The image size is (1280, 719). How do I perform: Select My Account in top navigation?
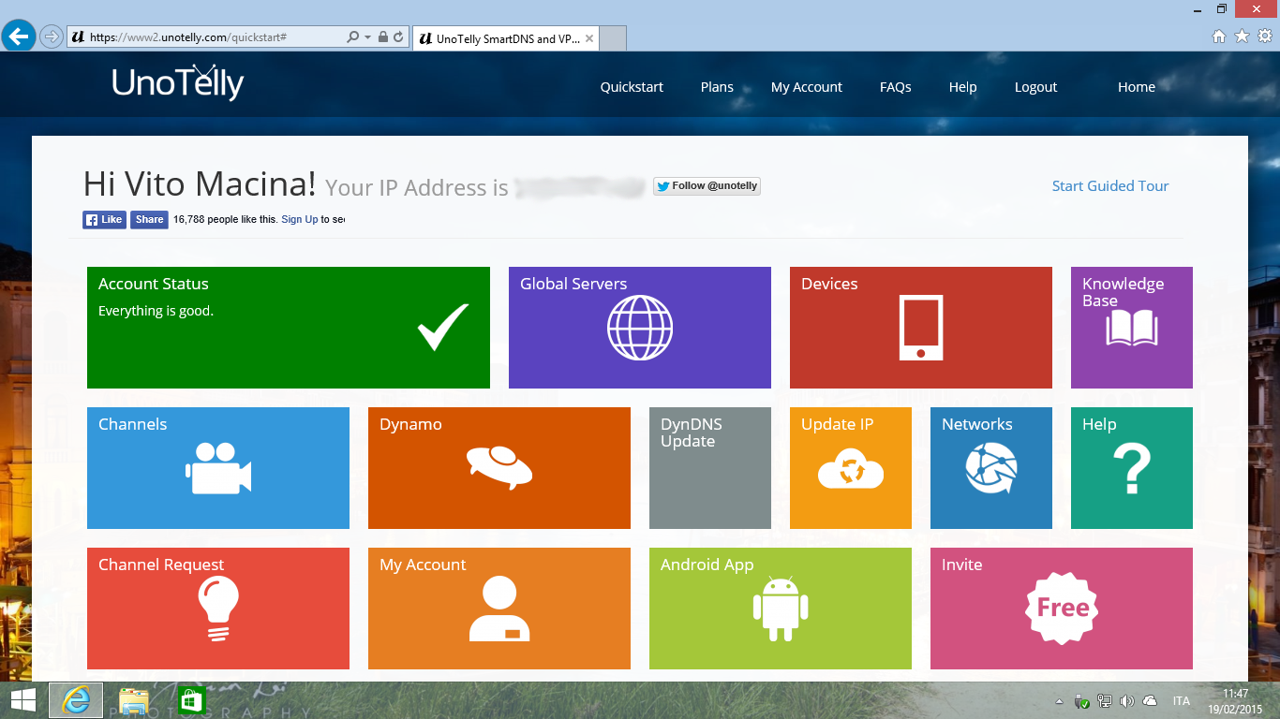click(807, 87)
